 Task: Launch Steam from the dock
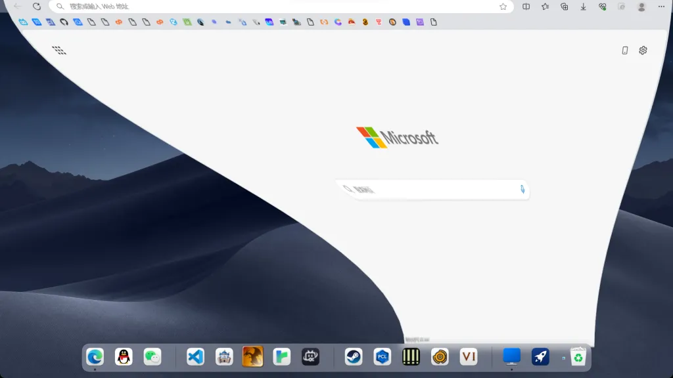[354, 356]
